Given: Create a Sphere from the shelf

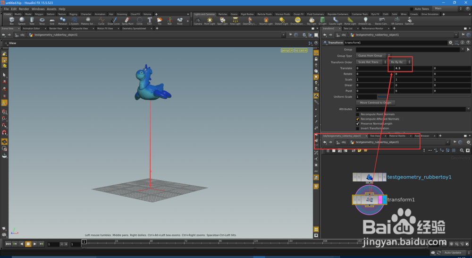Looking at the screenshot, I should (x=22, y=21).
